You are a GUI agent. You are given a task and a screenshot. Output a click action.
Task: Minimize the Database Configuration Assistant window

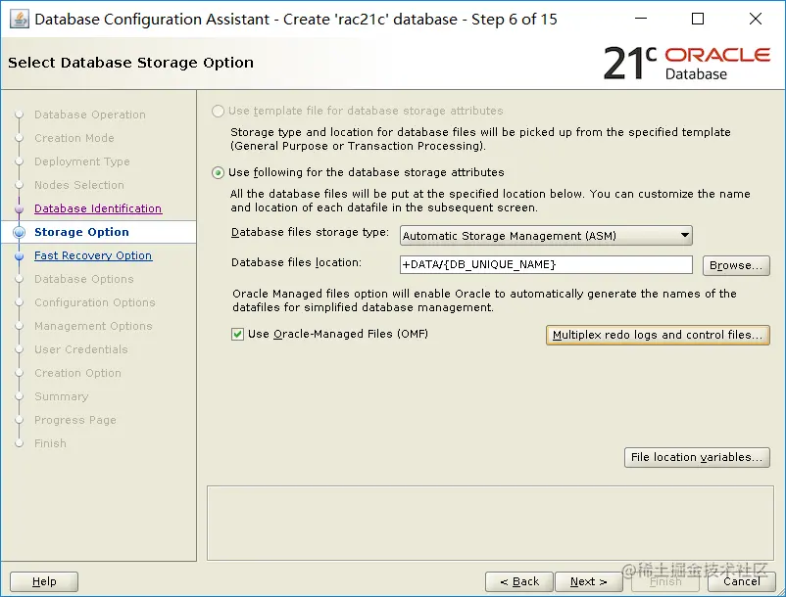[641, 19]
